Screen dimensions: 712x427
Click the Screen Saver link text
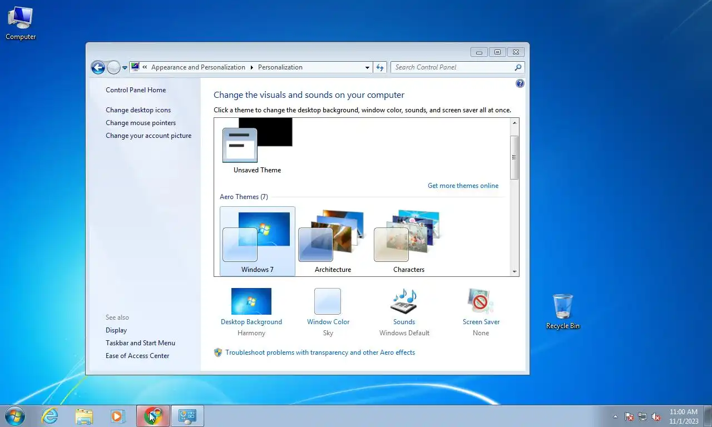481,322
